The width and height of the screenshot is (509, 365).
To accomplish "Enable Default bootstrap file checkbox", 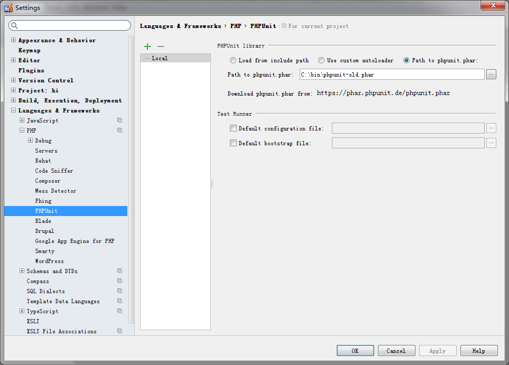I will [233, 143].
